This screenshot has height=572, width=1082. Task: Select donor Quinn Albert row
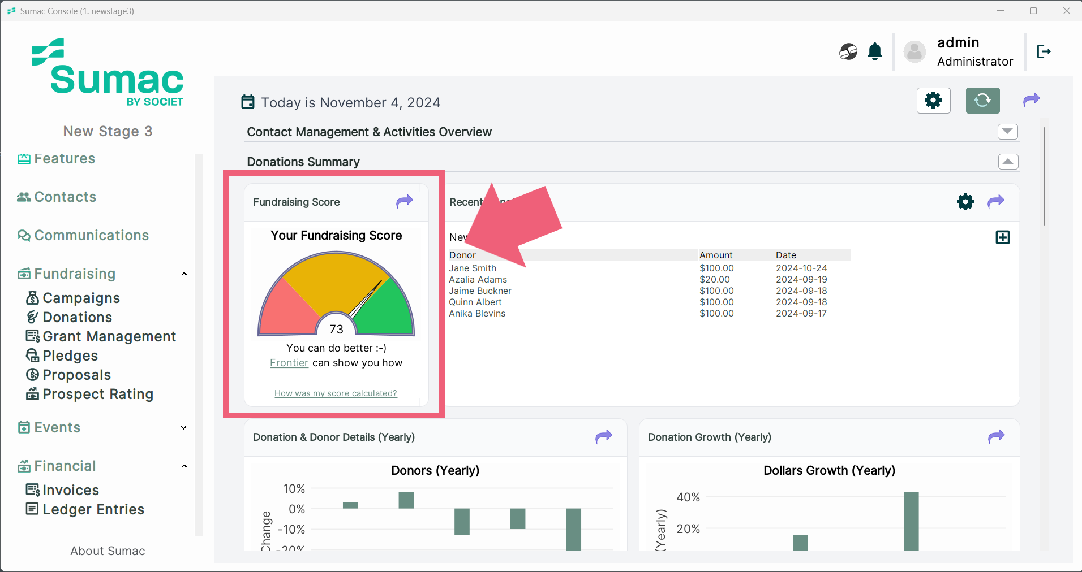pos(650,302)
